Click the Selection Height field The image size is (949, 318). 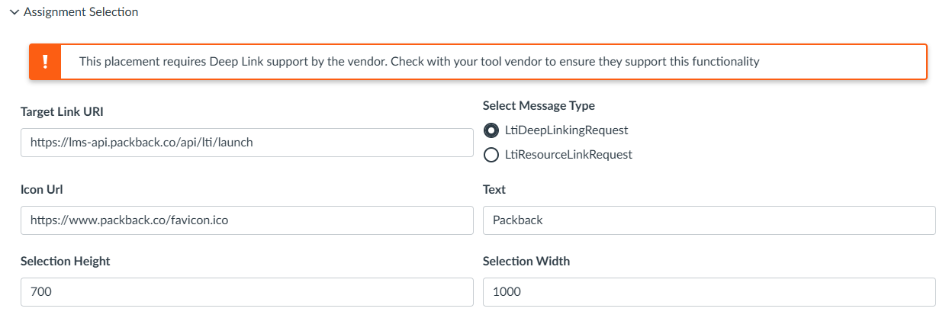point(247,292)
